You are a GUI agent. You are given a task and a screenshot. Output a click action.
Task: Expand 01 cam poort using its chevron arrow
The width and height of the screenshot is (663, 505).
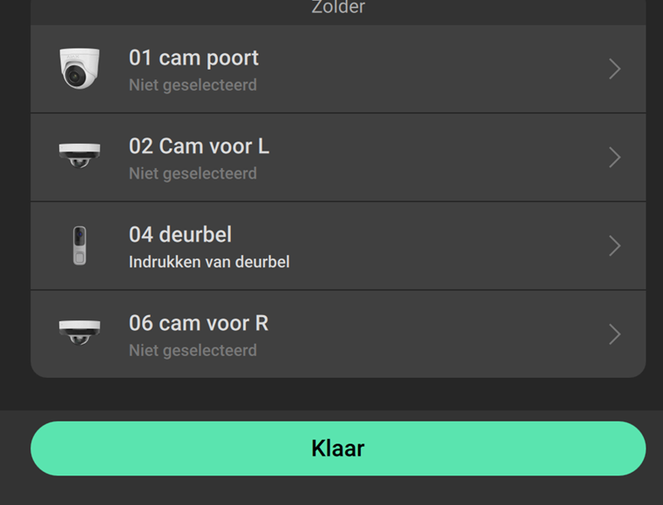(614, 70)
